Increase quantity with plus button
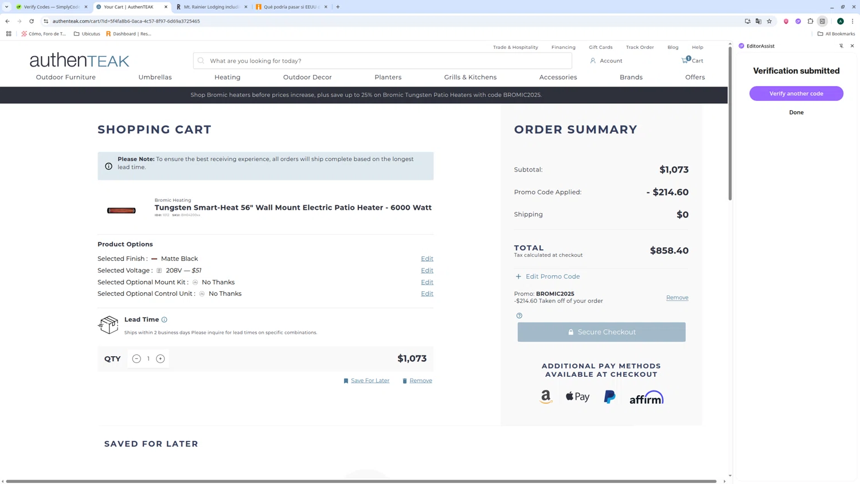 161,359
